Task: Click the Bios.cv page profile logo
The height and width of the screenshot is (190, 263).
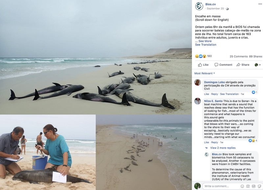Action: tap(199, 6)
